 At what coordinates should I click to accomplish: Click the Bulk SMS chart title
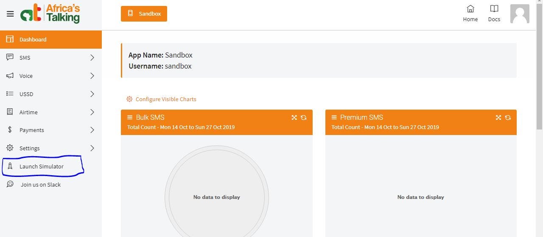(x=150, y=117)
